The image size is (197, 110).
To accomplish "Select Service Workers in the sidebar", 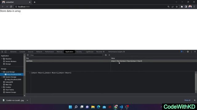I will tap(11, 61).
